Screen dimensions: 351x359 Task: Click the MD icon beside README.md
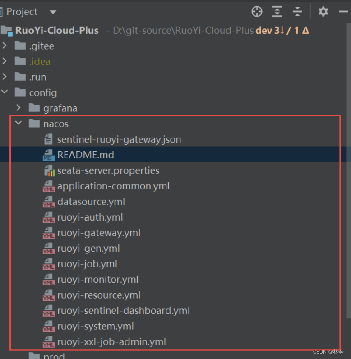click(x=49, y=155)
